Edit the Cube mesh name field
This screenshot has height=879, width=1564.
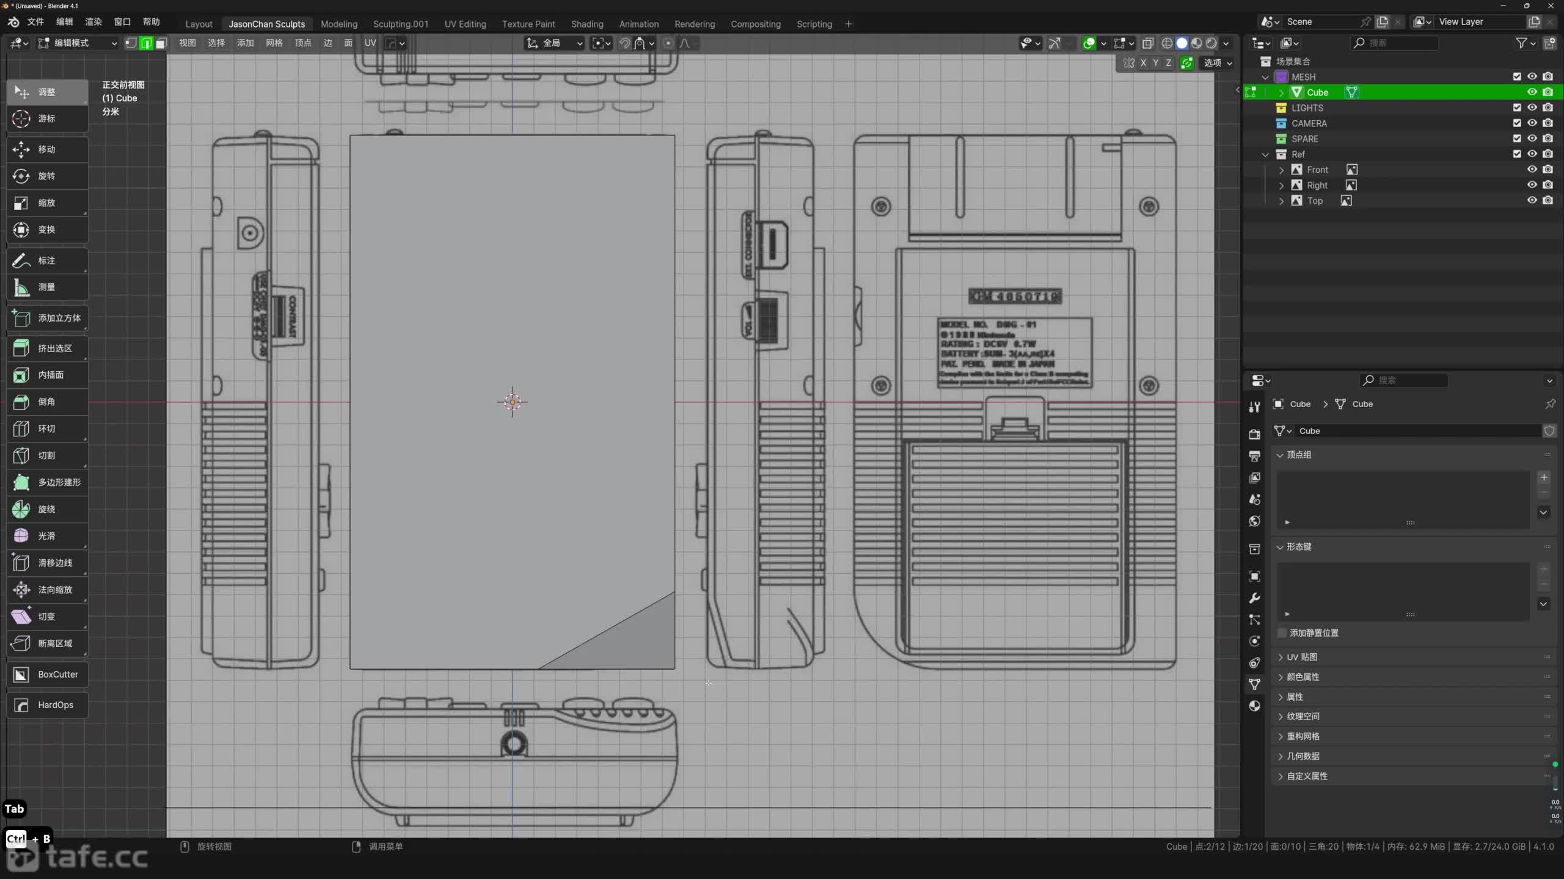(1417, 431)
